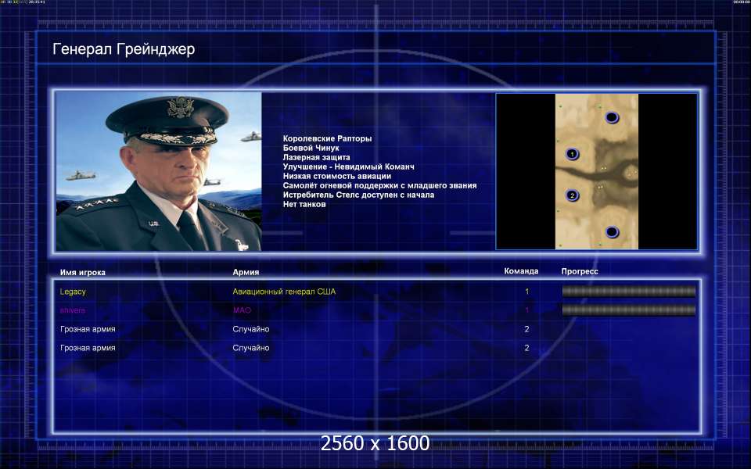The image size is (751, 469).
Task: Click the "Армия" column header
Action: point(246,272)
